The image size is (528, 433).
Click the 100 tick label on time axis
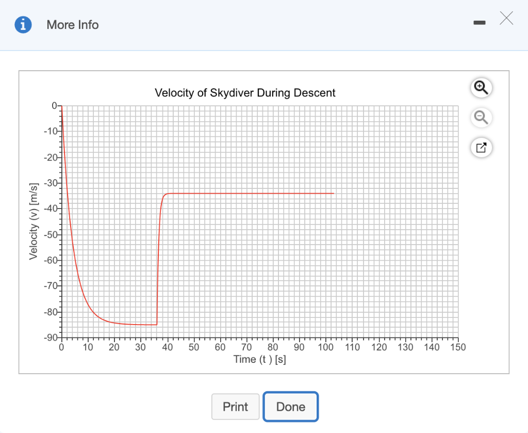point(326,347)
